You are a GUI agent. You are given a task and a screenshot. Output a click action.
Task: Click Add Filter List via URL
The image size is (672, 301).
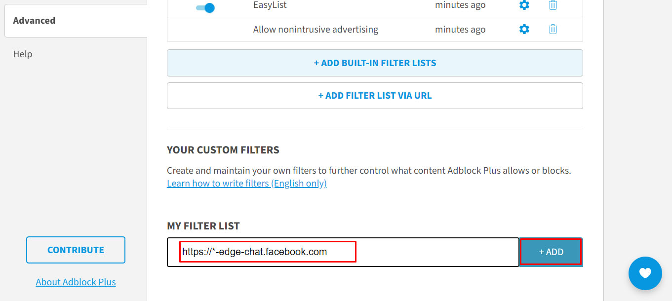pyautogui.click(x=375, y=96)
